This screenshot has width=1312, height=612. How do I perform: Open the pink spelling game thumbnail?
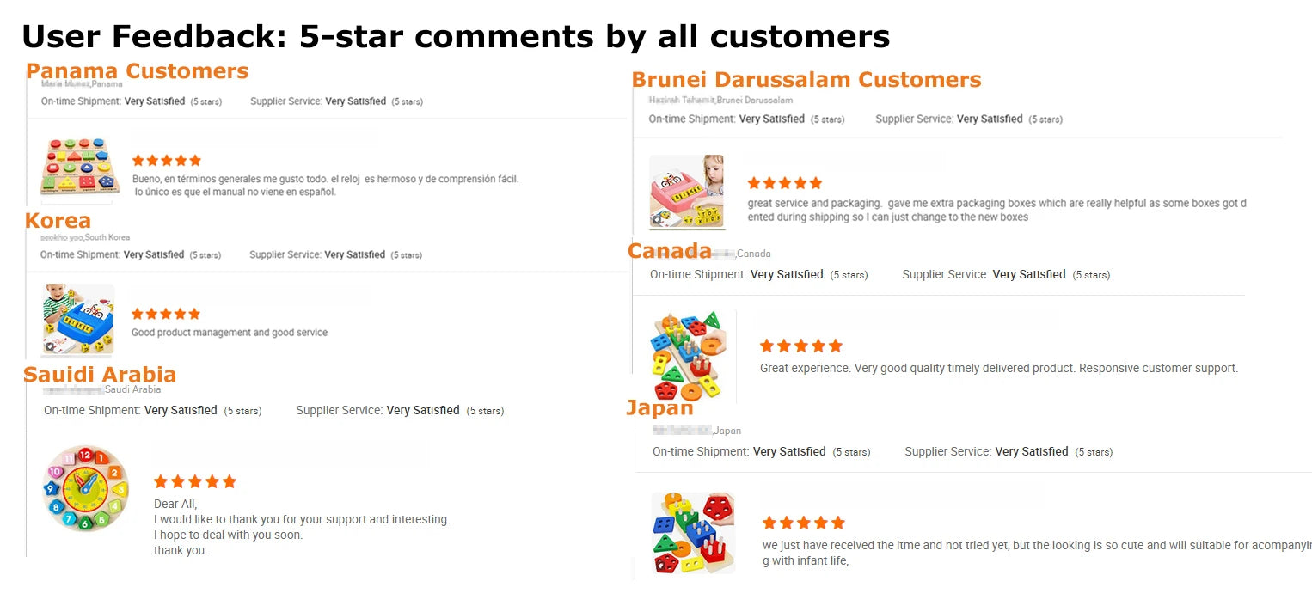(x=686, y=192)
